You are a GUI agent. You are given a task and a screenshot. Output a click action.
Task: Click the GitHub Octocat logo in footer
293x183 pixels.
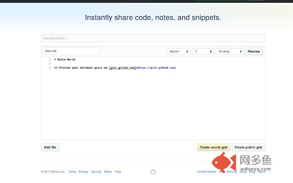point(153,172)
